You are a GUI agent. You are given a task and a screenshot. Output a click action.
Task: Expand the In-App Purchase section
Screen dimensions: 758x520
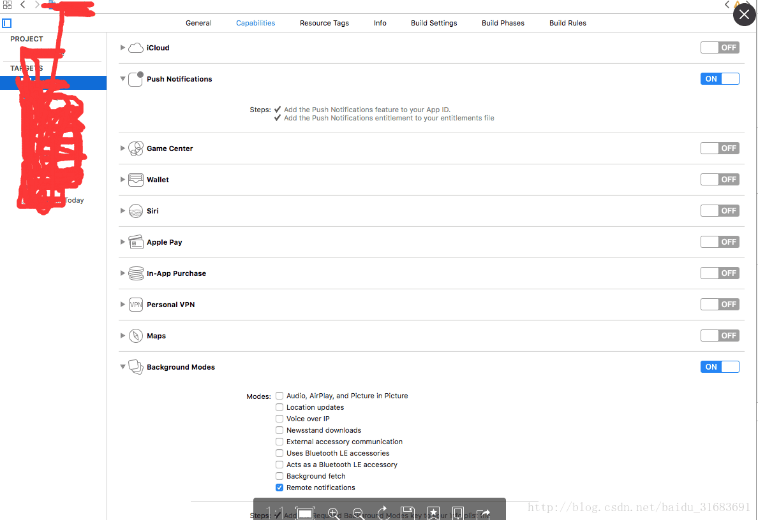(x=123, y=273)
